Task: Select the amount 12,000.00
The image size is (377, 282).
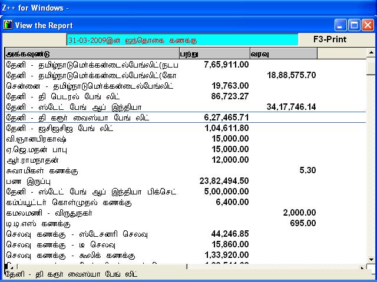Action: (x=230, y=160)
